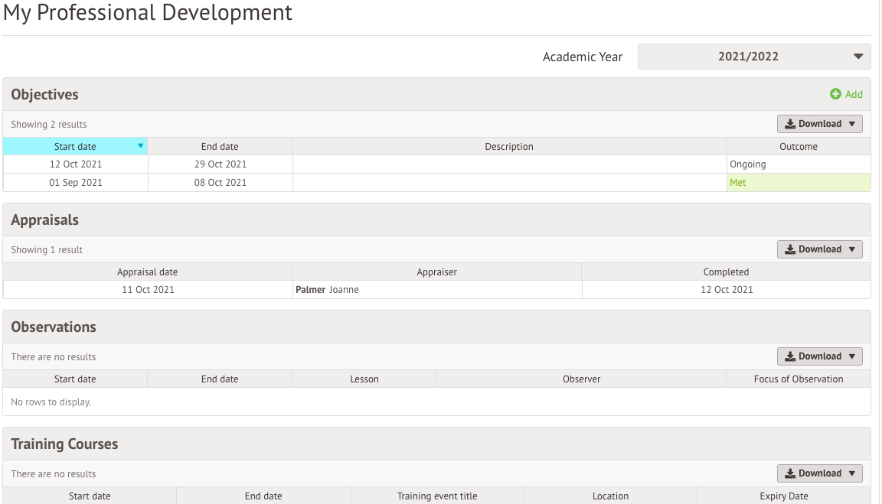This screenshot has height=504, width=882.
Task: Click the Objectives Download tray icon
Action: click(x=790, y=124)
